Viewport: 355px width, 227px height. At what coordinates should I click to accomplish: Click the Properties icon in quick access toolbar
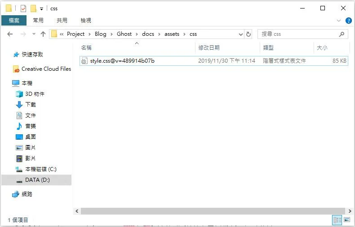23,9
